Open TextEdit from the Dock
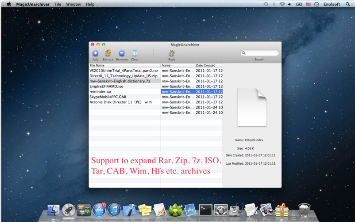This screenshot has height=222, width=355. click(251, 210)
